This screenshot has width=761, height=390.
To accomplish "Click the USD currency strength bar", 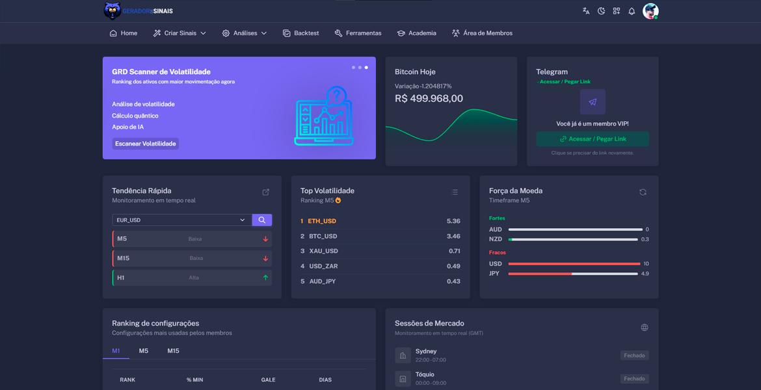I will (574, 264).
